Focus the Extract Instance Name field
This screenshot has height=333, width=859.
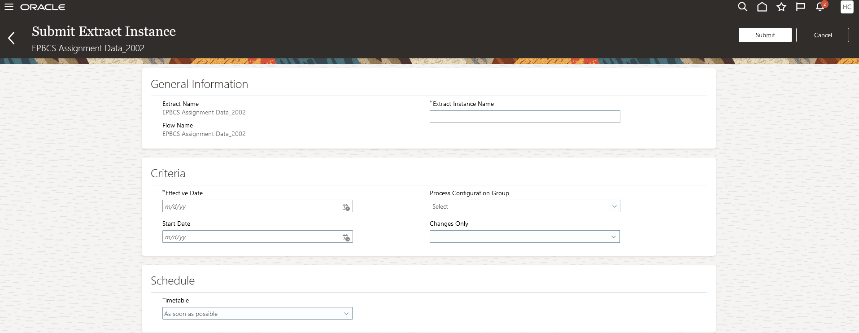525,117
